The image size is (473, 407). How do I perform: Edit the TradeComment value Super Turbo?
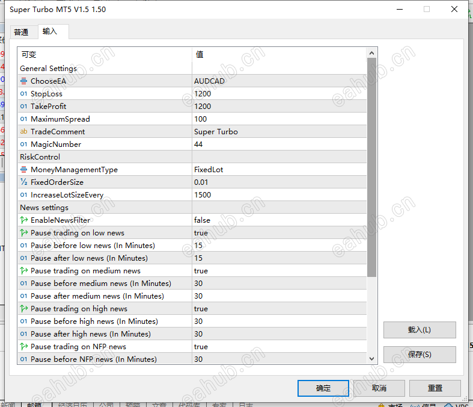pos(279,132)
